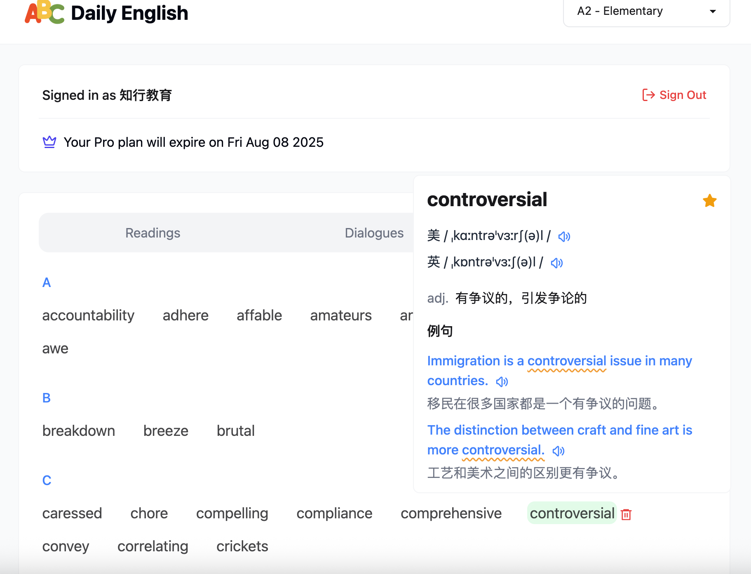Screen dimensions: 751x574
Task: Switch to the Dialogues tab
Action: tap(373, 233)
